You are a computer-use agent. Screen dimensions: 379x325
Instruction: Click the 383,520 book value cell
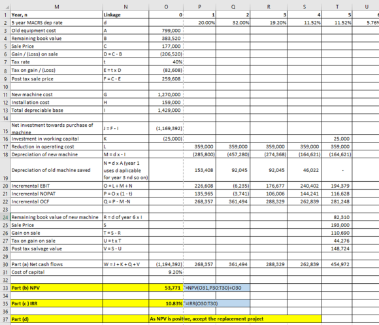[166, 38]
